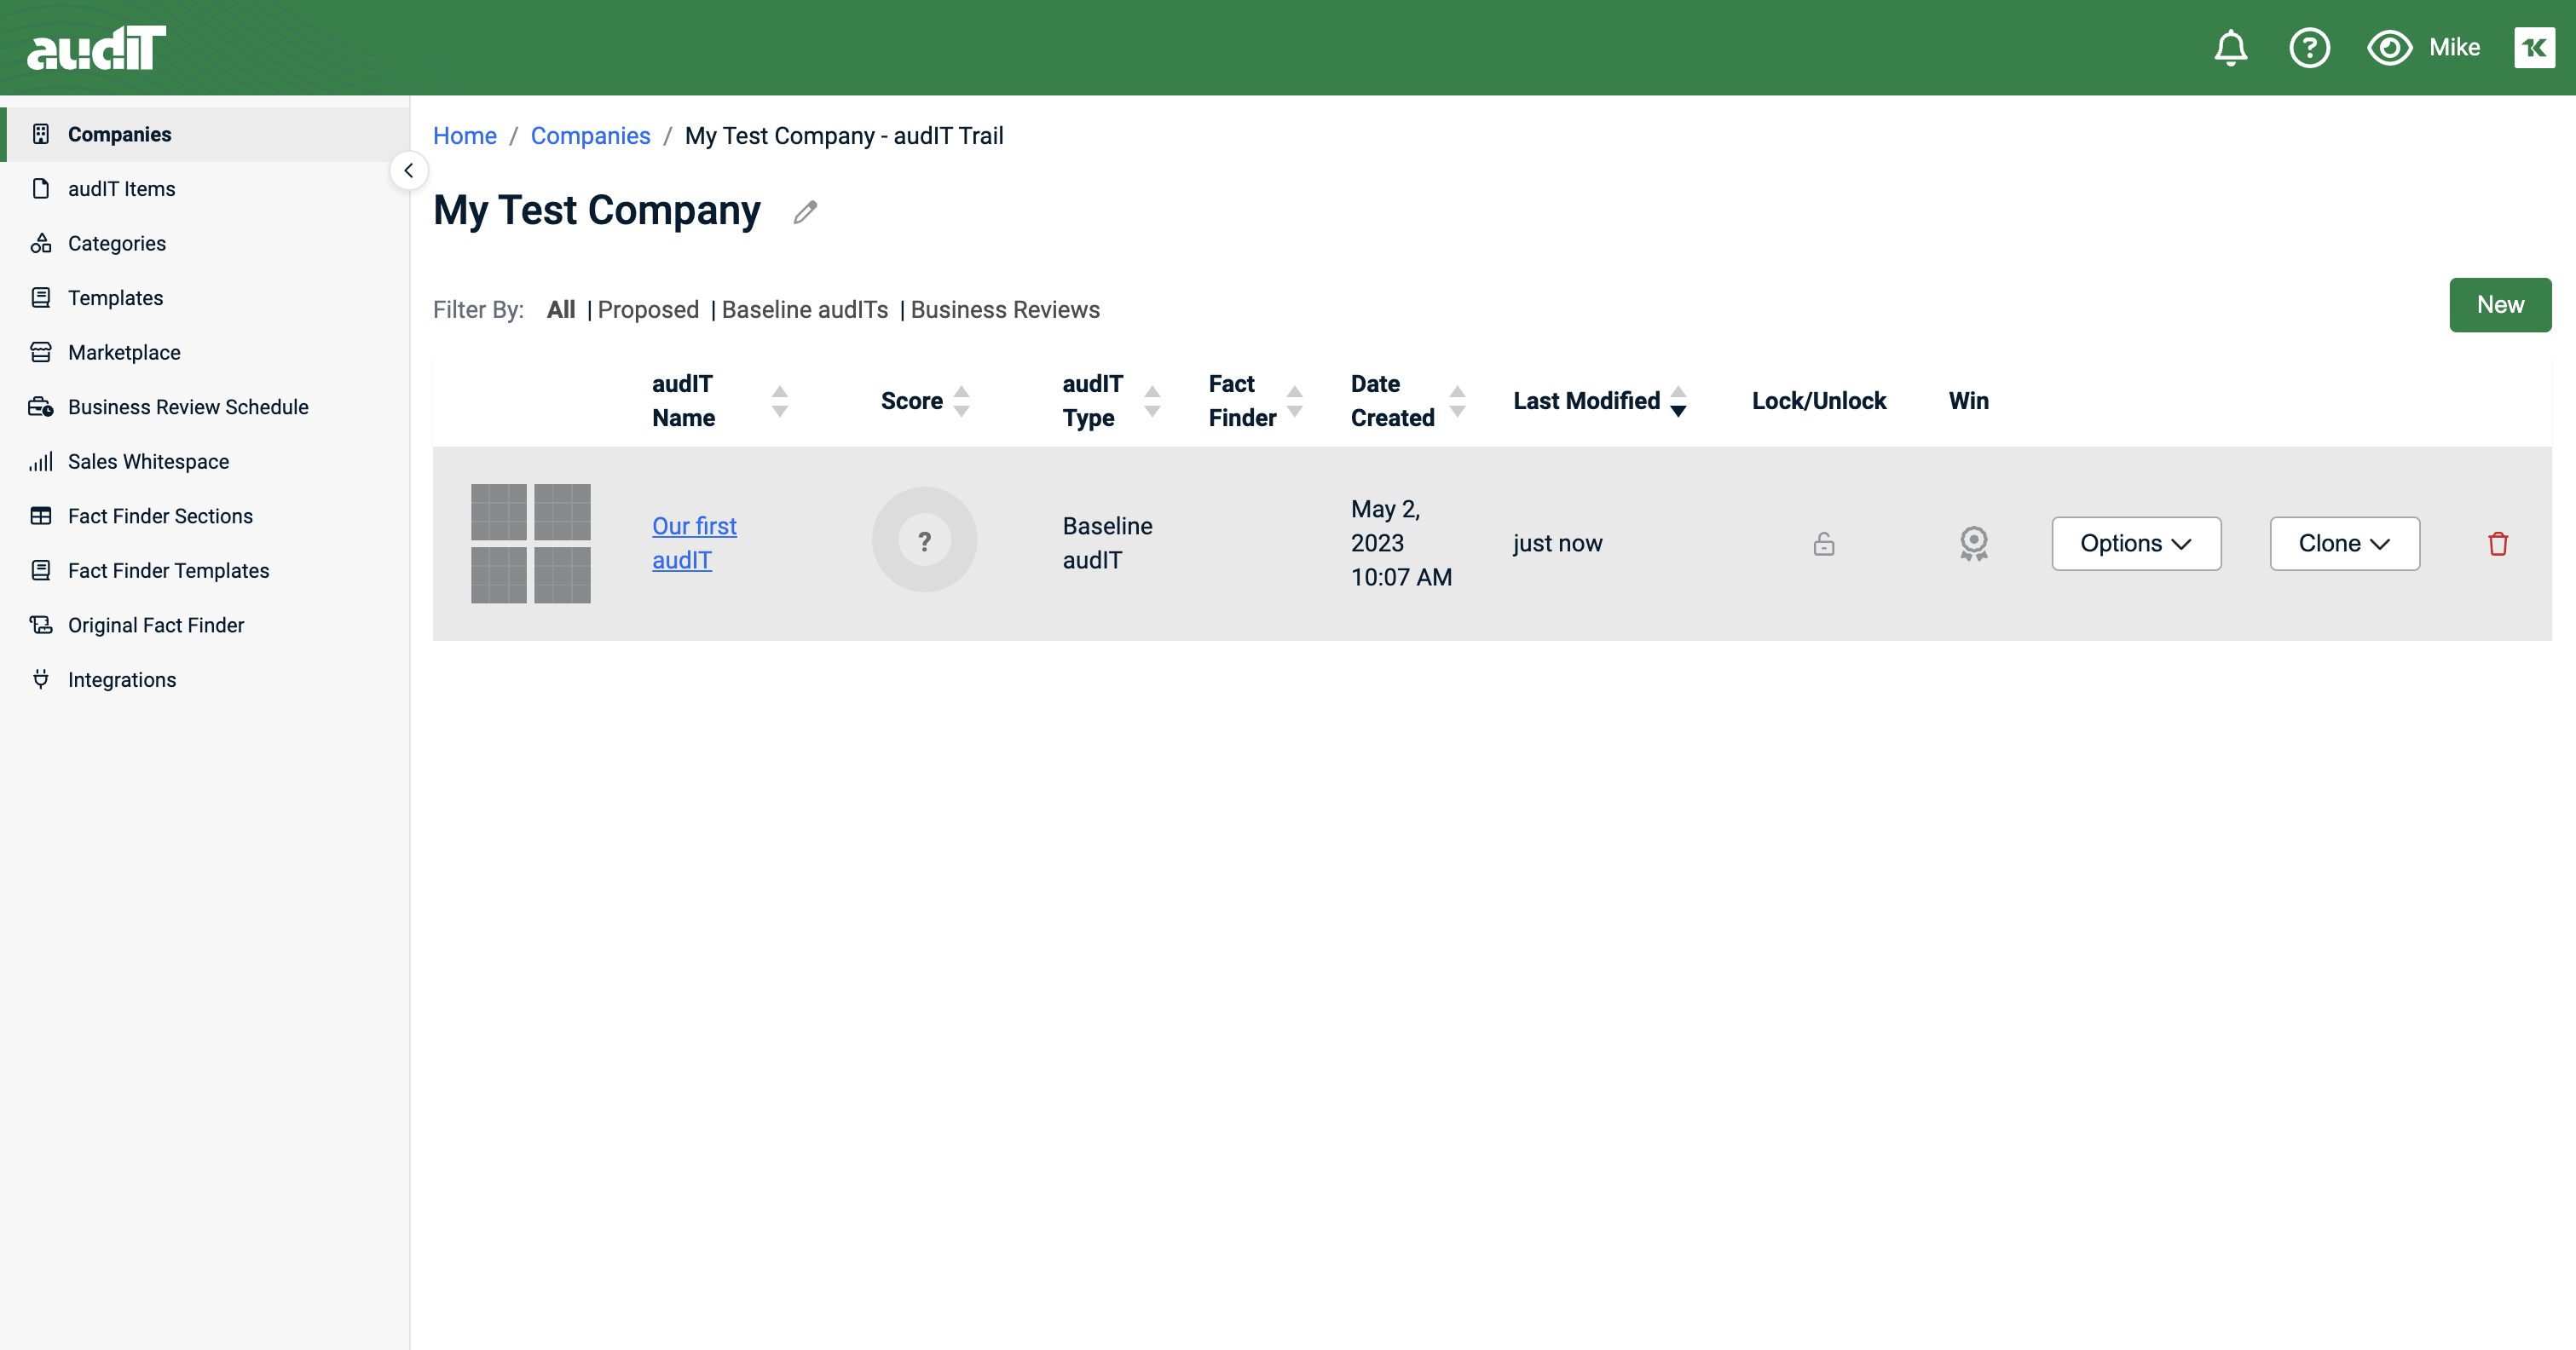Open the Options dropdown
The image size is (2576, 1350).
pyautogui.click(x=2136, y=543)
